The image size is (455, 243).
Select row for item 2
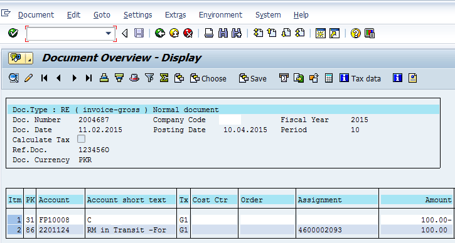(15, 230)
